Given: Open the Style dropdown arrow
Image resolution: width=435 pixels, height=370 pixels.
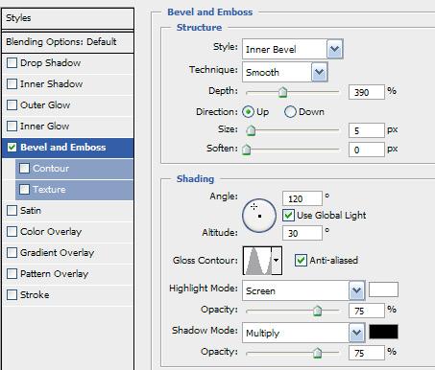Looking at the screenshot, I should pos(335,49).
